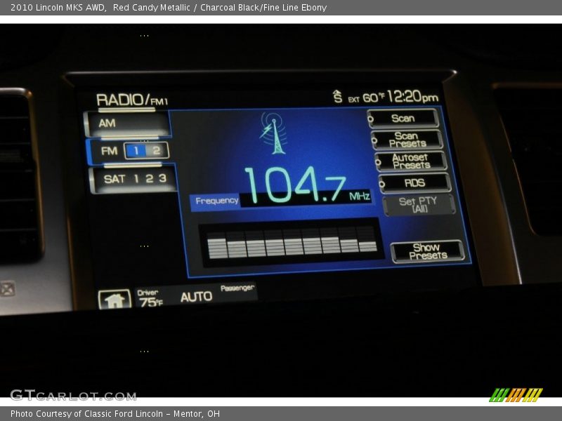Select FM band 1
The image size is (562, 421).
[137, 150]
